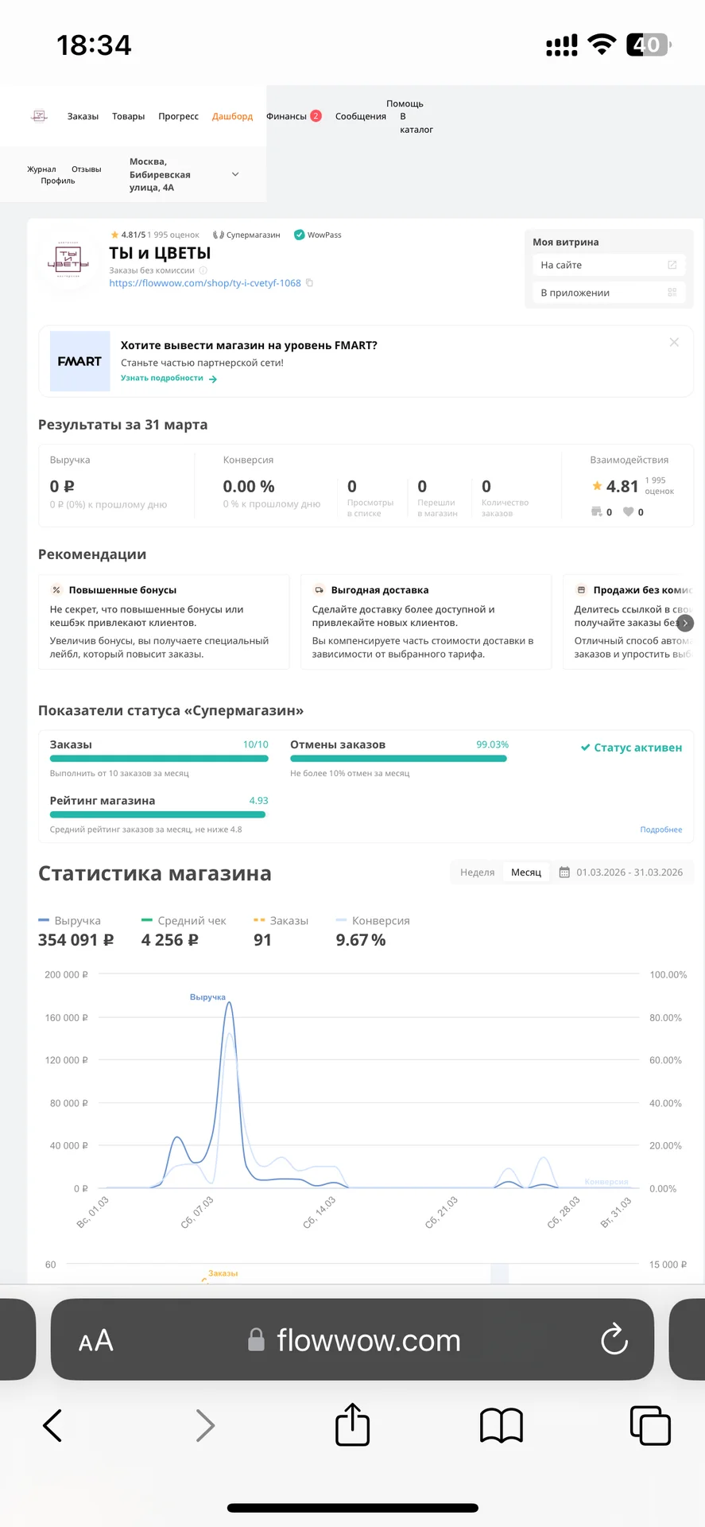Go to the Товары section
This screenshot has height=1527, width=705.
pos(128,116)
